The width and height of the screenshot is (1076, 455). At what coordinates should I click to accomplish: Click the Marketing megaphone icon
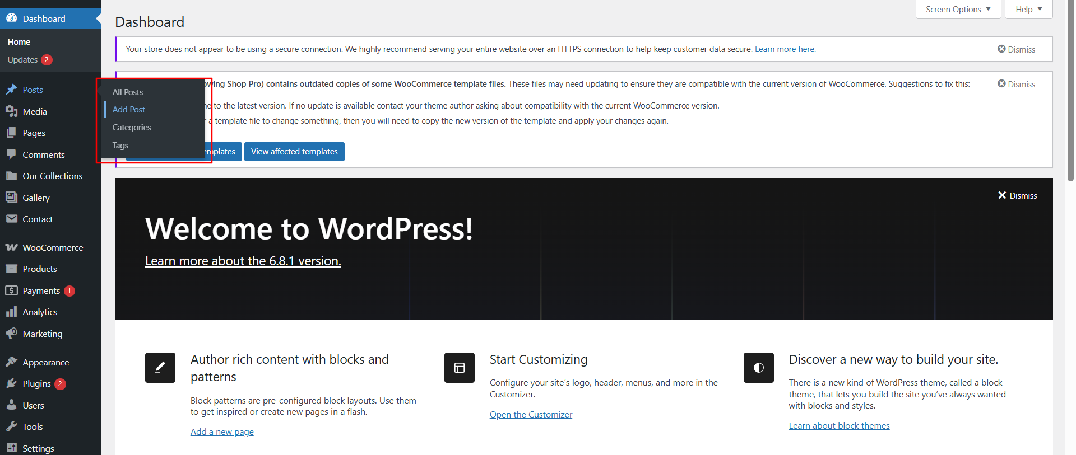tap(11, 334)
